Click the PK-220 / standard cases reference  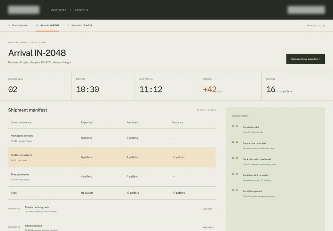[21, 141]
